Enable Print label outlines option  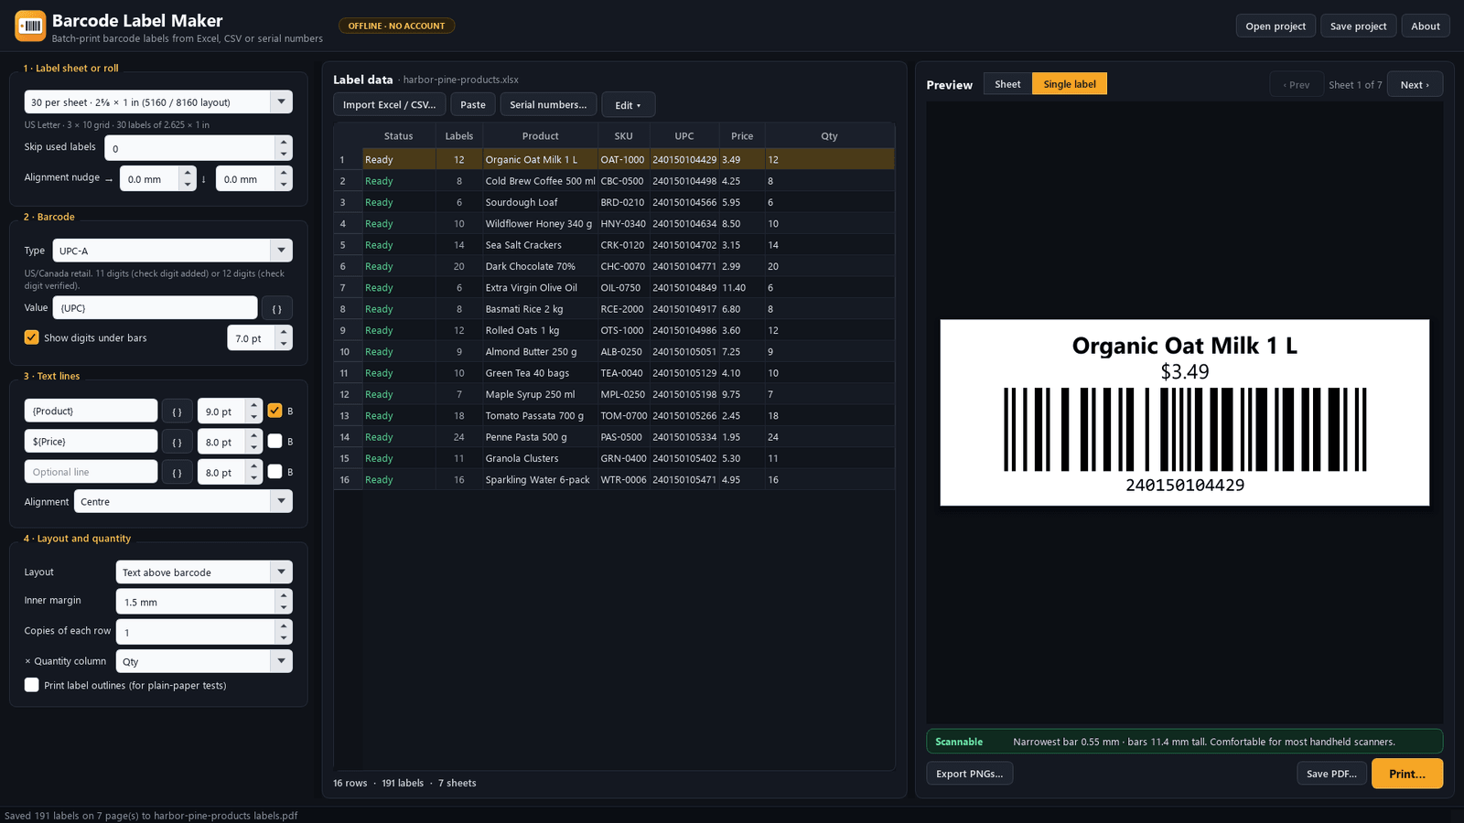coord(32,685)
